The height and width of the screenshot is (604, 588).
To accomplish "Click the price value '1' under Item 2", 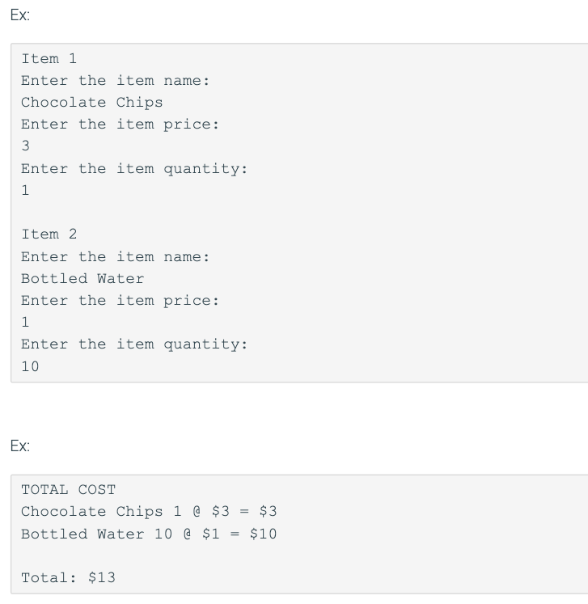I will 25,322.
